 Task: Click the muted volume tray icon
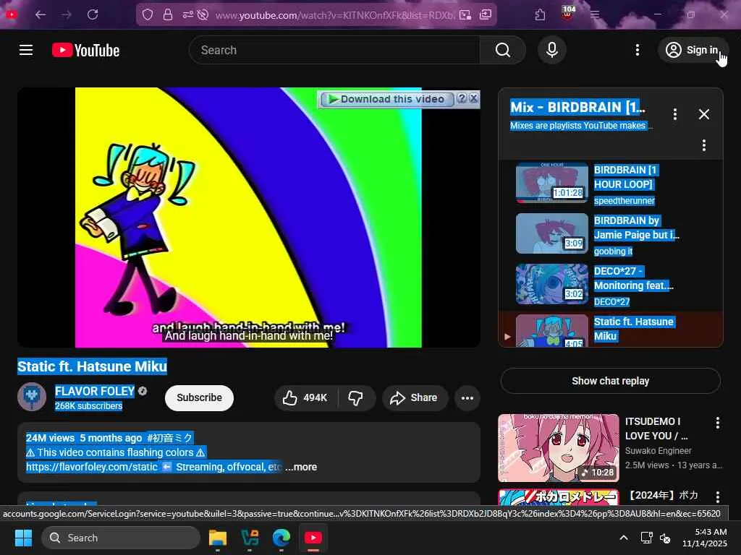(x=666, y=538)
